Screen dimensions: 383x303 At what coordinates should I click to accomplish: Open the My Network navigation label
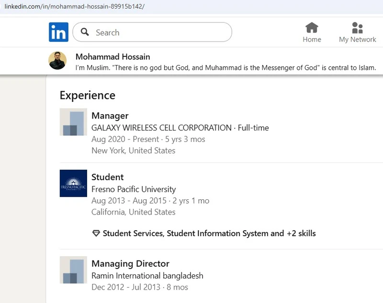pyautogui.click(x=357, y=40)
